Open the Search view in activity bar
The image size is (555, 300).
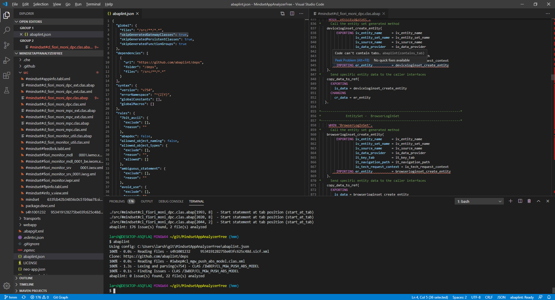[x=7, y=30]
